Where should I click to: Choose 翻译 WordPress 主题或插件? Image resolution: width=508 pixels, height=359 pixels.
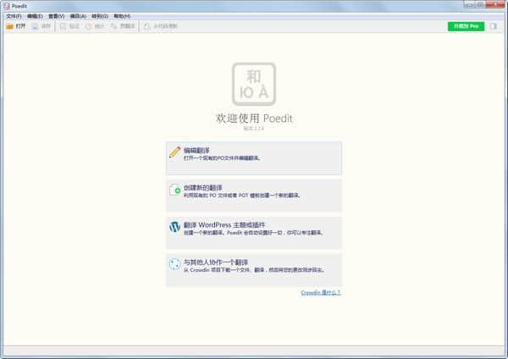pos(254,233)
